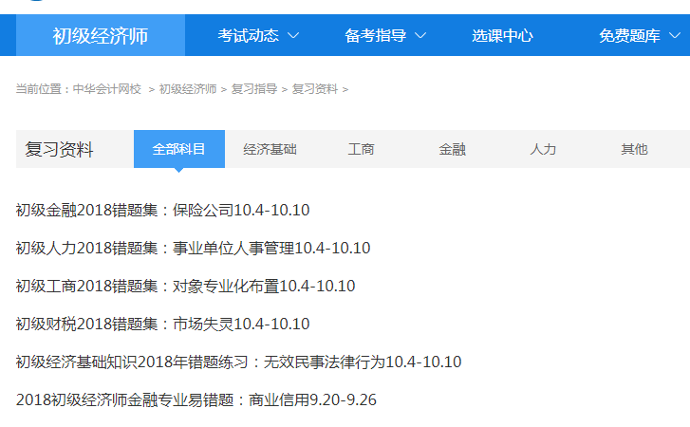Open the 选课中心 menu item
Screen dimensions: 690x427
point(502,36)
